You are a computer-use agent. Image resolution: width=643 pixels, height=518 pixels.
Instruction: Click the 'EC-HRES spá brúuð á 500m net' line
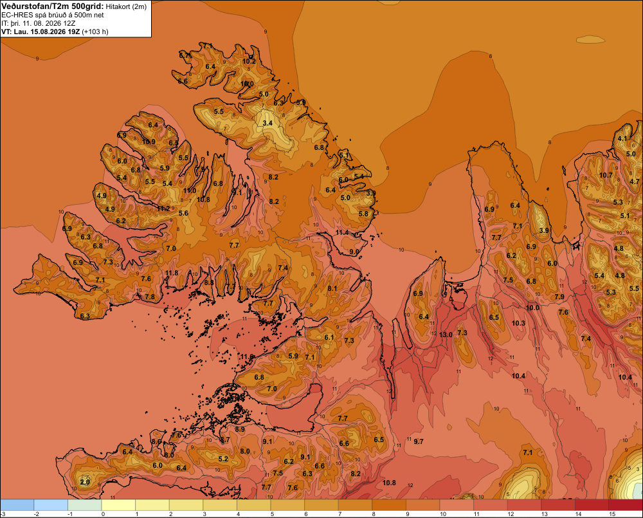click(x=53, y=15)
